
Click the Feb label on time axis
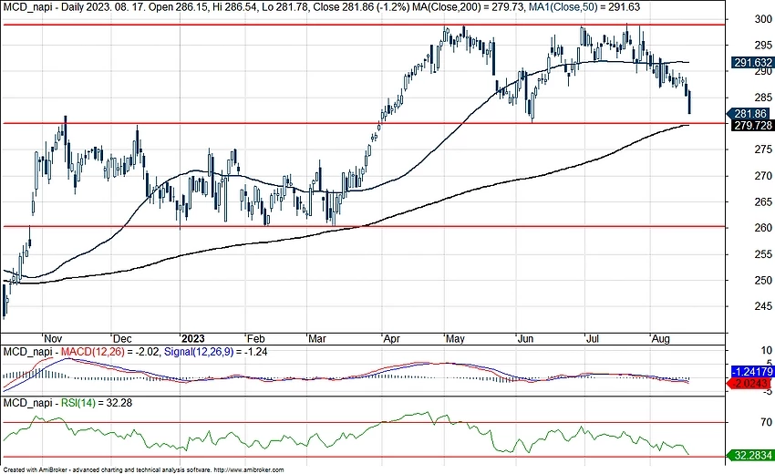tap(255, 339)
